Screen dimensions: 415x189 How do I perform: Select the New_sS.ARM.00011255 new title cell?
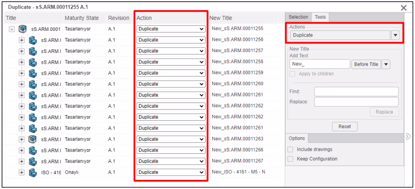tap(237, 29)
